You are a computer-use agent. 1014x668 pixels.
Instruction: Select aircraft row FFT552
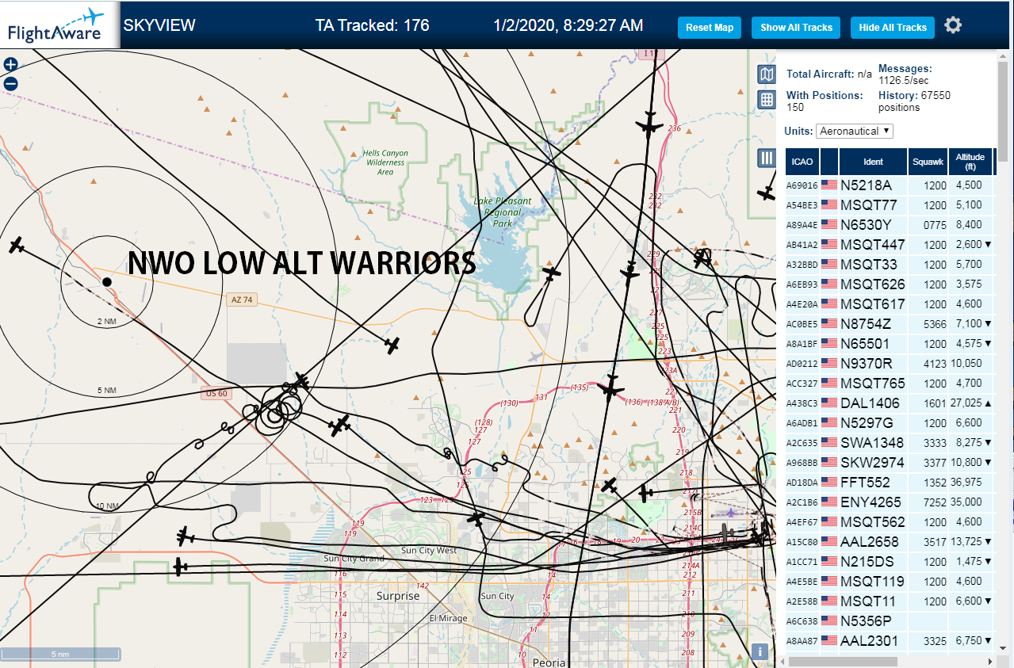pyautogui.click(x=889, y=483)
